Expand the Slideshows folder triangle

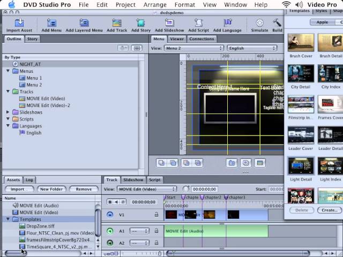coord(8,112)
